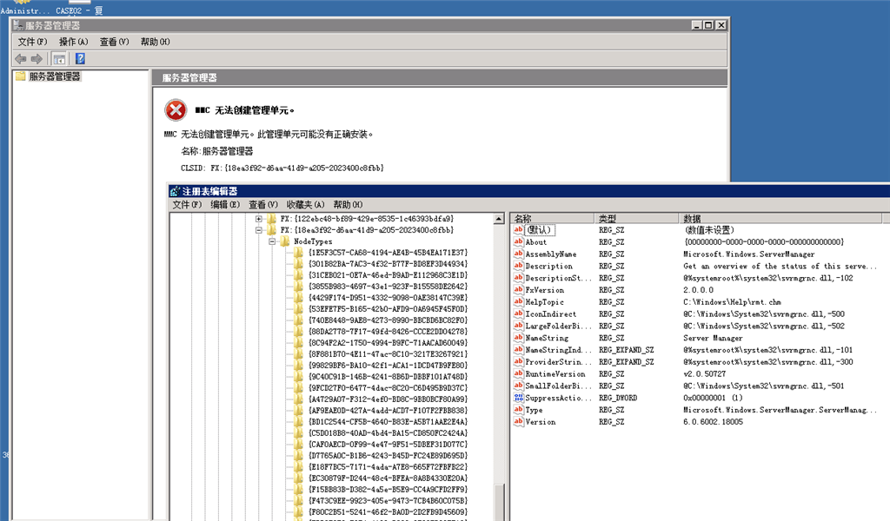Select the {BD1C2544-CF5B...} key

pyautogui.click(x=389, y=422)
